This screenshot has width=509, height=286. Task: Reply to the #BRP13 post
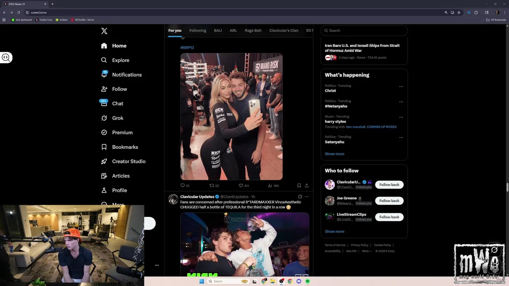pyautogui.click(x=185, y=186)
